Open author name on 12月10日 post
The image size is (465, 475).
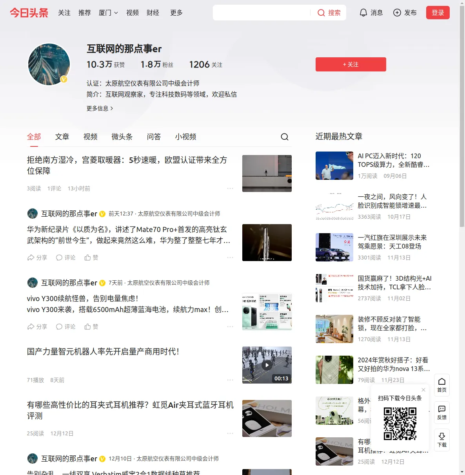tap(69, 459)
